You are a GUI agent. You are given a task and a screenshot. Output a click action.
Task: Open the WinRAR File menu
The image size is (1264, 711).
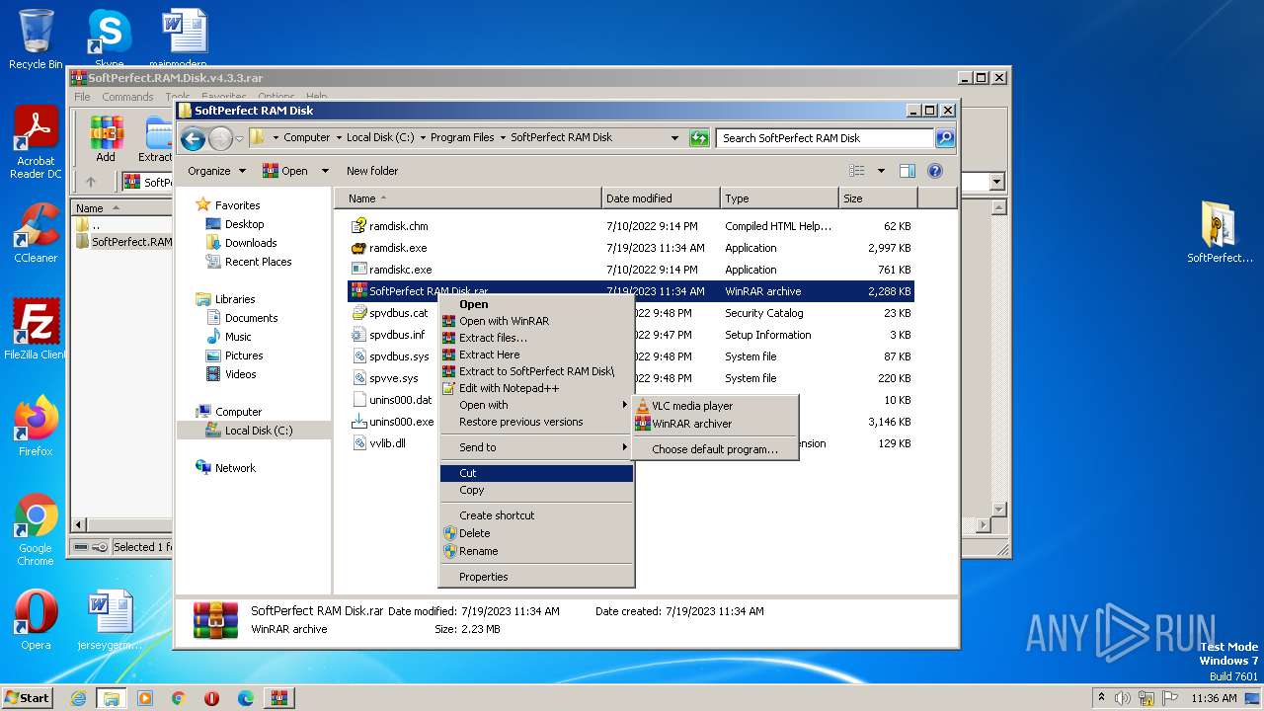82,97
